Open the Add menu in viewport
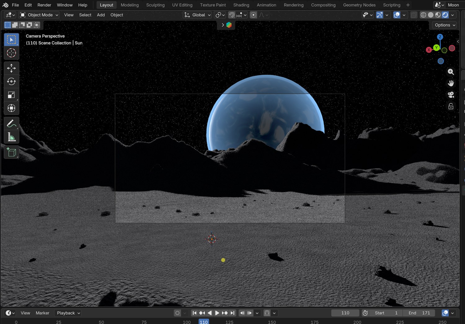 coord(101,15)
